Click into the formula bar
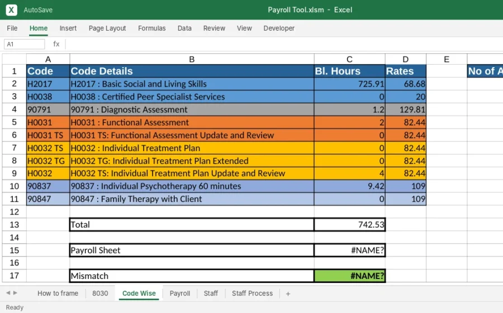 click(x=284, y=44)
